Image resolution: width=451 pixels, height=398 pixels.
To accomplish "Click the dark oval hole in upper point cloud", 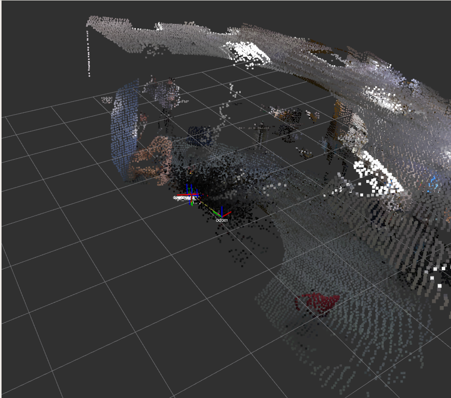I will (x=331, y=59).
